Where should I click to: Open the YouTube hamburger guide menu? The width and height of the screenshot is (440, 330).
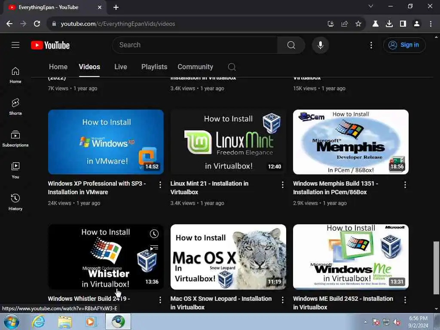point(15,45)
